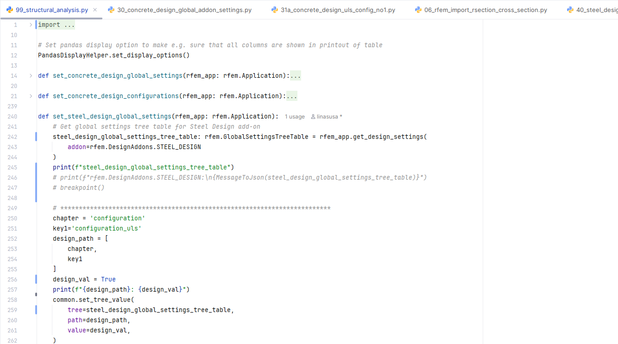Expand the set_concrete_design_global_settings function body
This screenshot has width=618, height=344.
[30, 75]
